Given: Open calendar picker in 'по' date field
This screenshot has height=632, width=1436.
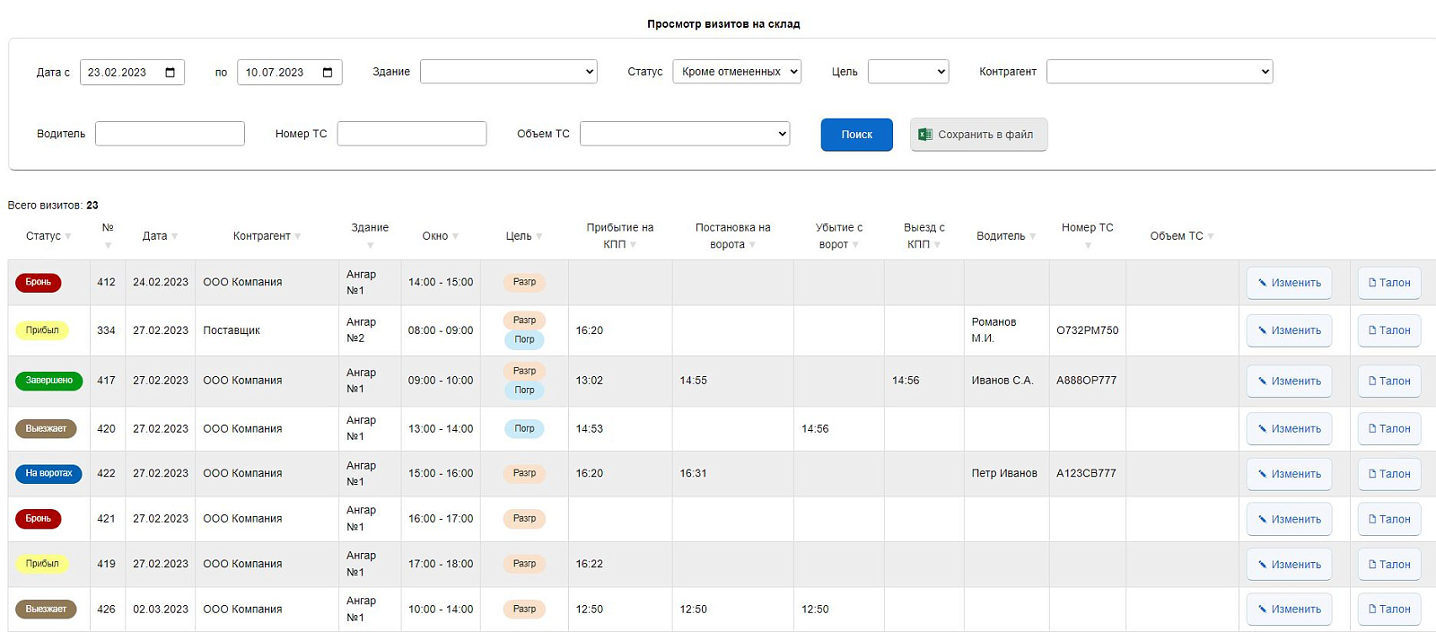Looking at the screenshot, I should click(x=328, y=73).
